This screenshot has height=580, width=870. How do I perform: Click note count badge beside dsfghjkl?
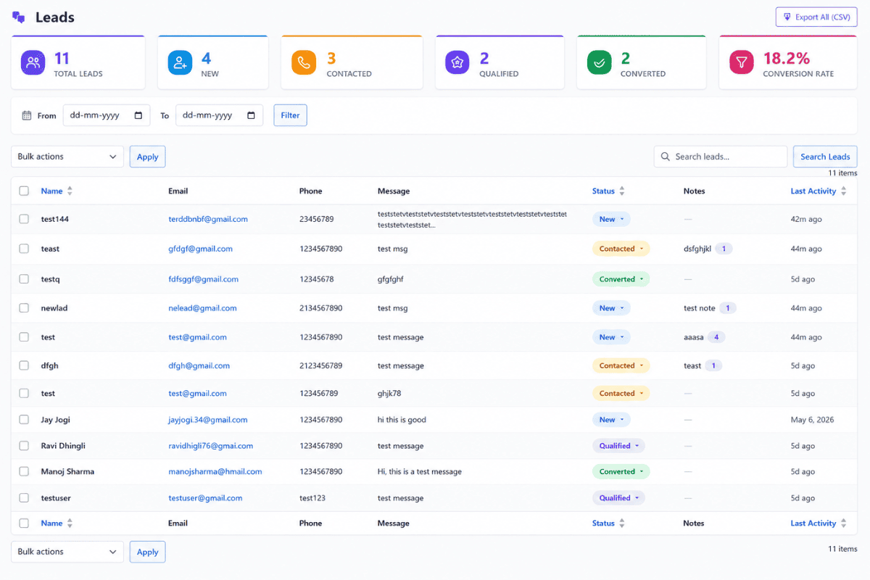pos(724,249)
